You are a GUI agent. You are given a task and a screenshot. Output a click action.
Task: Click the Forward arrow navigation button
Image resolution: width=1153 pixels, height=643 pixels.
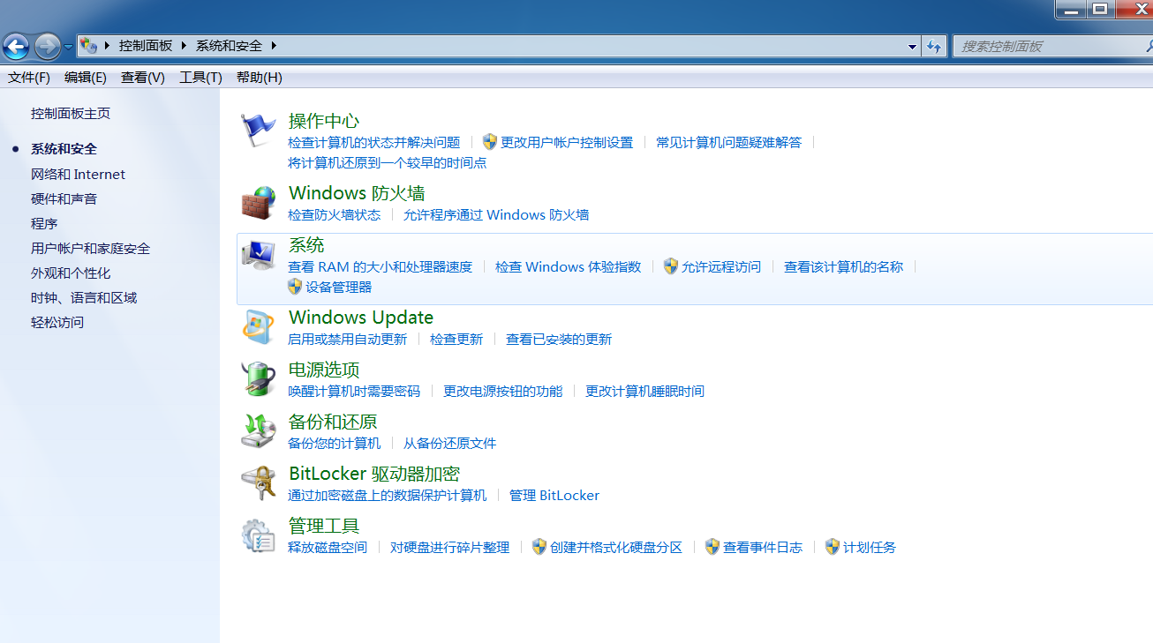pyautogui.click(x=47, y=46)
